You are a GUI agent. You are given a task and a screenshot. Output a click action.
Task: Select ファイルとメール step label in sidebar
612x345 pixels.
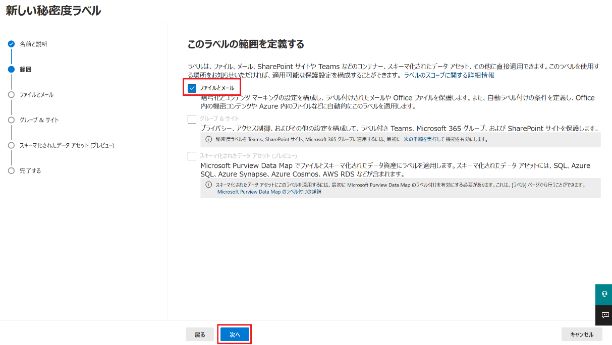[36, 95]
